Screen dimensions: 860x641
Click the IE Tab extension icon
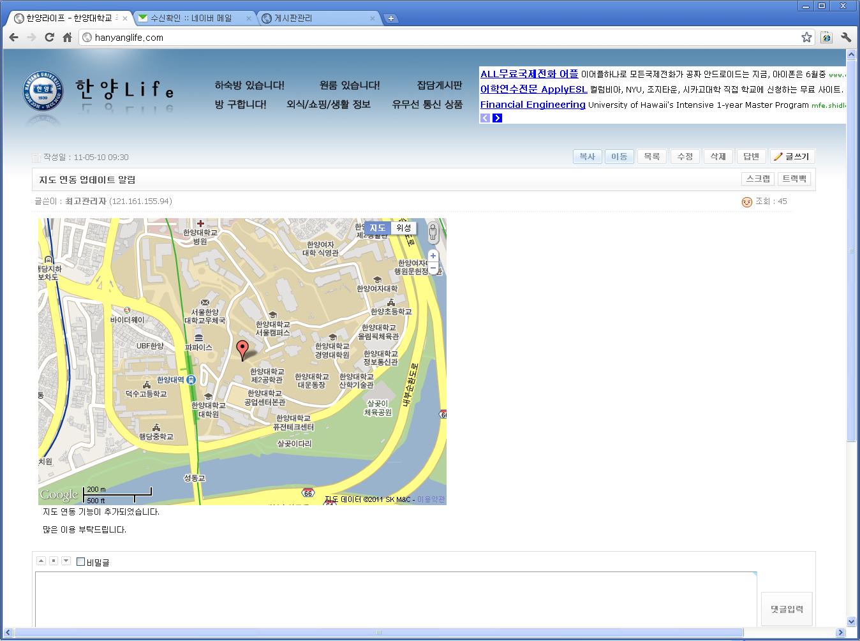826,38
